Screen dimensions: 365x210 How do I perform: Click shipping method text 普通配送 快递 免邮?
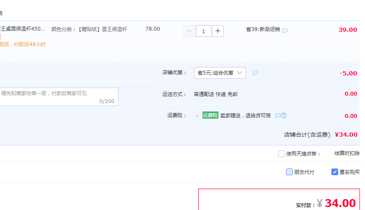[x=215, y=94]
